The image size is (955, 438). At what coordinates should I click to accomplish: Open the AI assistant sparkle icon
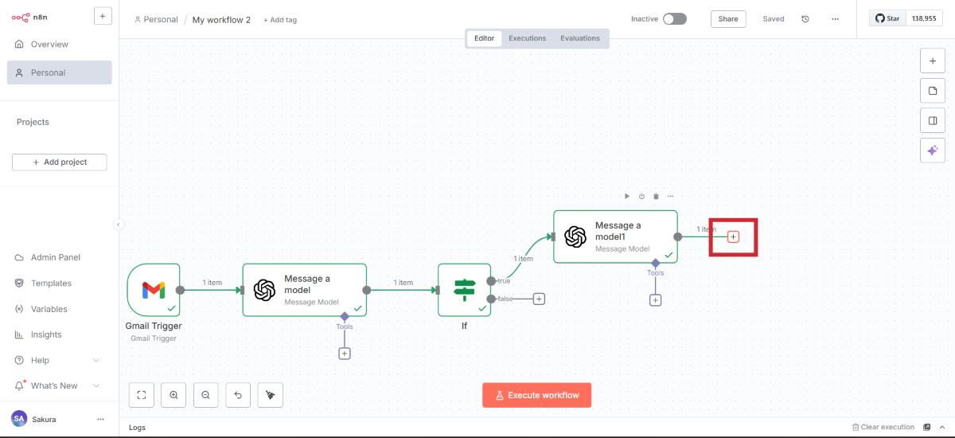tap(932, 150)
